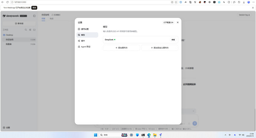
Task: Expand the chevron above the message box
Action: [193, 111]
